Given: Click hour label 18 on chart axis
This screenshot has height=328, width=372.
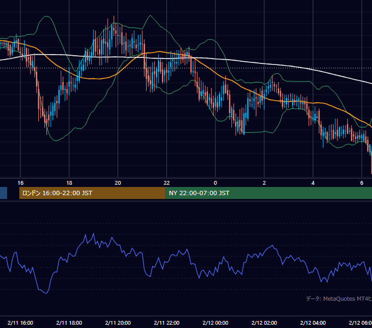Looking at the screenshot, I should coord(69,183).
